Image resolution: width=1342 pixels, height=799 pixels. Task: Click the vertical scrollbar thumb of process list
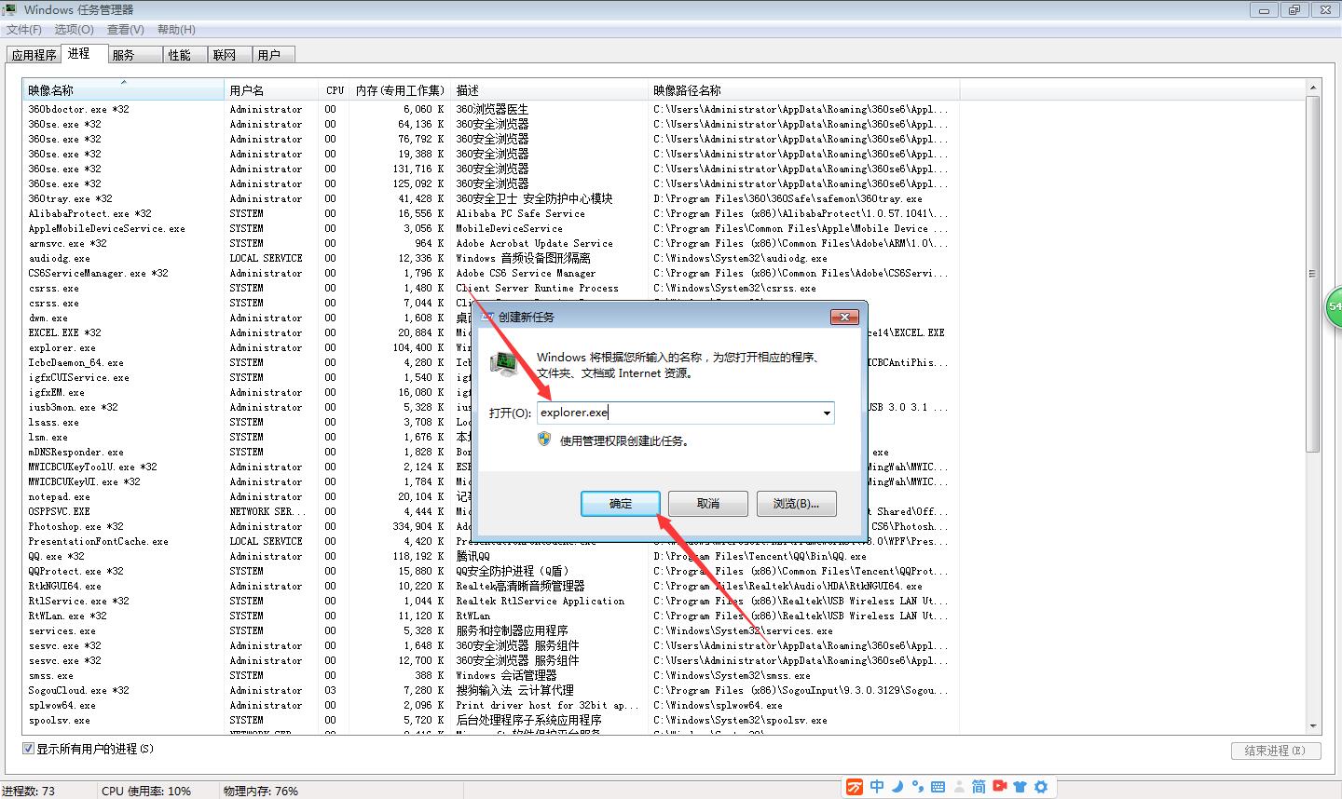tap(1313, 274)
